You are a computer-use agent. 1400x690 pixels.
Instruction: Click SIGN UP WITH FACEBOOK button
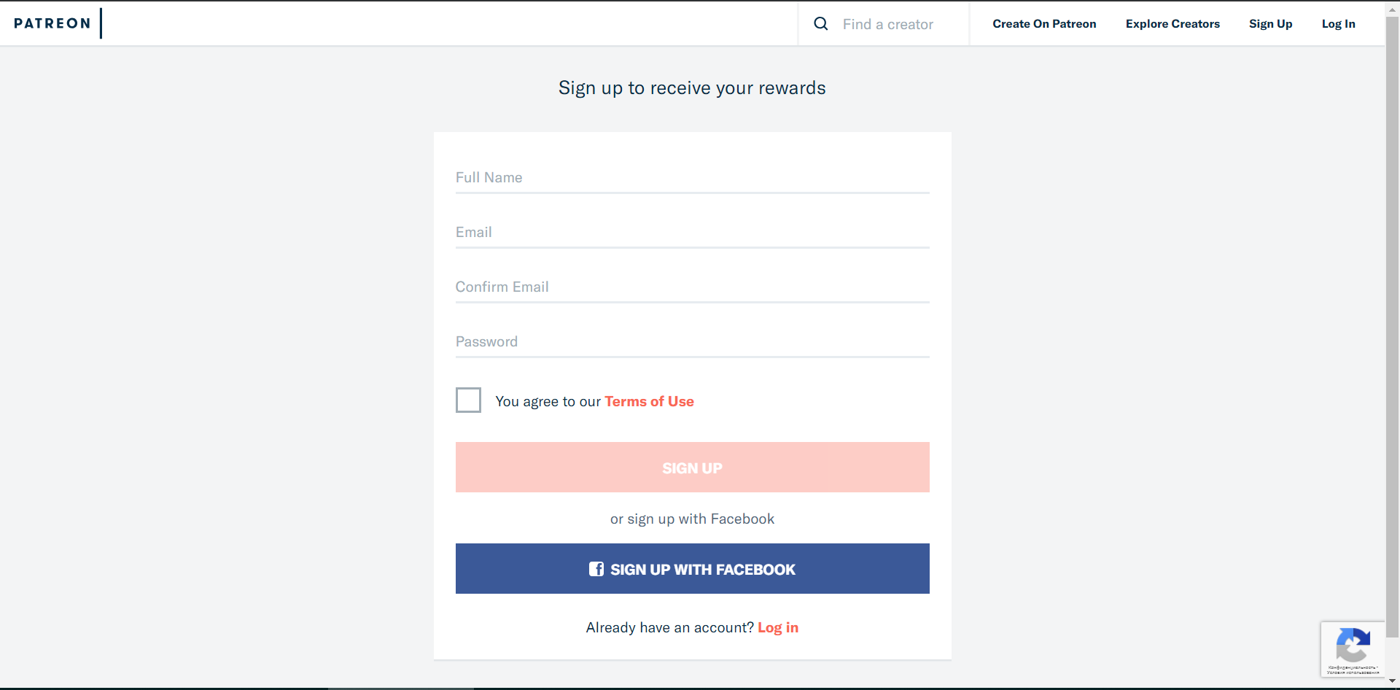[x=693, y=568]
